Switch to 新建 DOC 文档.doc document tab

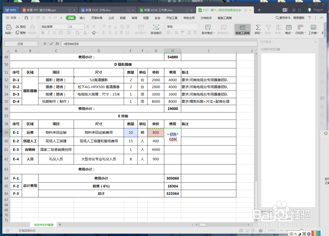click(x=108, y=10)
